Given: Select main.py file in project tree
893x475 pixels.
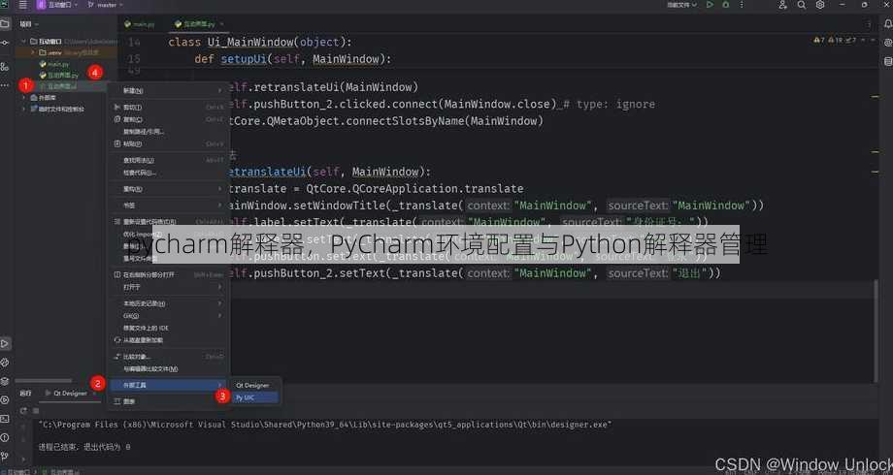Looking at the screenshot, I should pos(54,64).
